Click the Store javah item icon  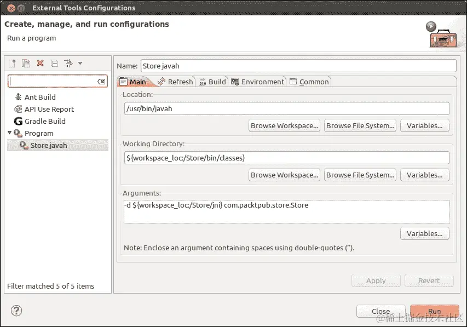pyautogui.click(x=24, y=145)
